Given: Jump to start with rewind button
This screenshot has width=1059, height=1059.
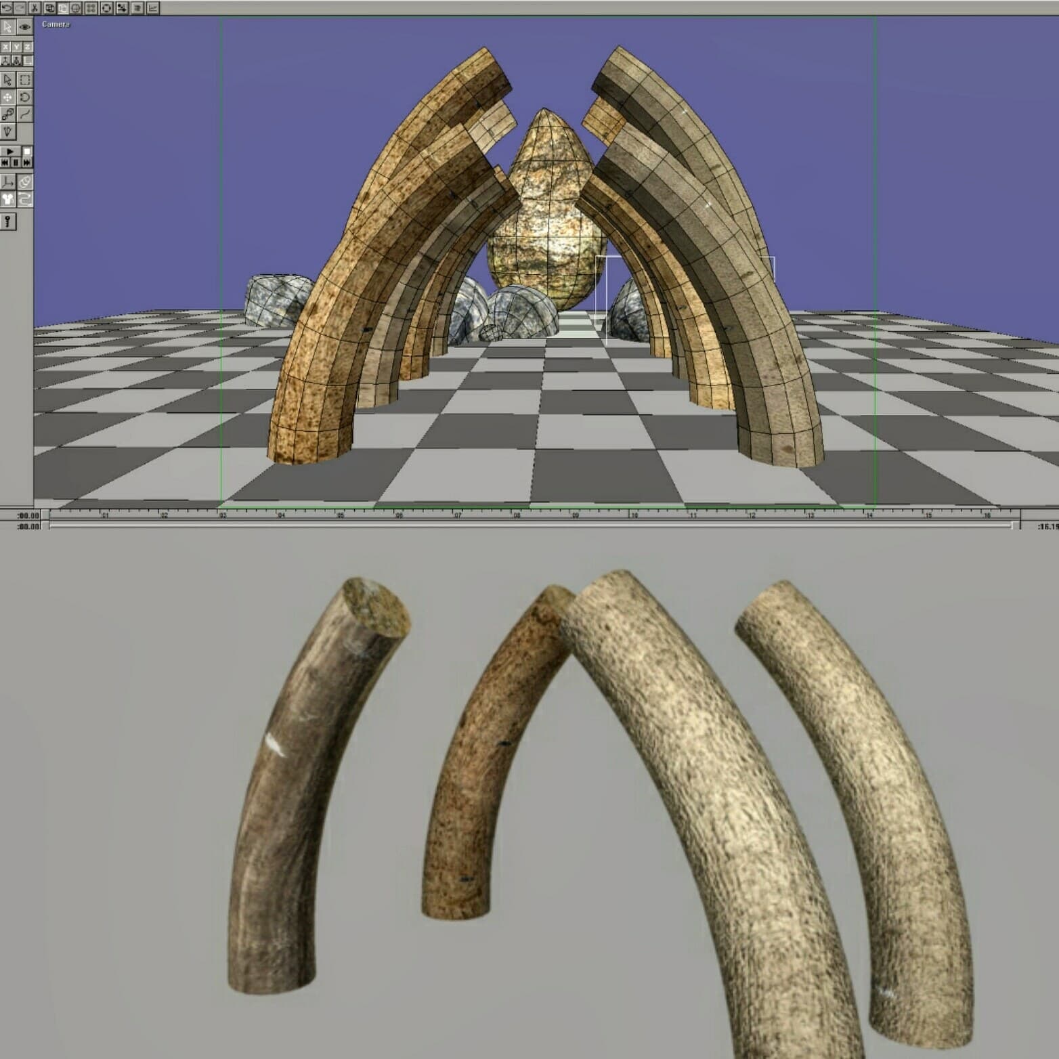Looking at the screenshot, I should click(x=5, y=163).
